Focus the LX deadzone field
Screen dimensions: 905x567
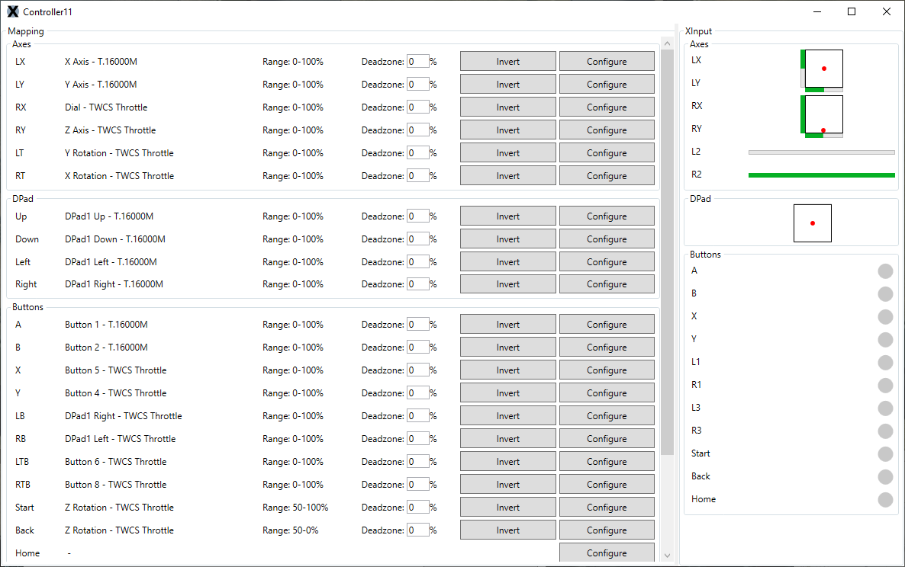[417, 61]
